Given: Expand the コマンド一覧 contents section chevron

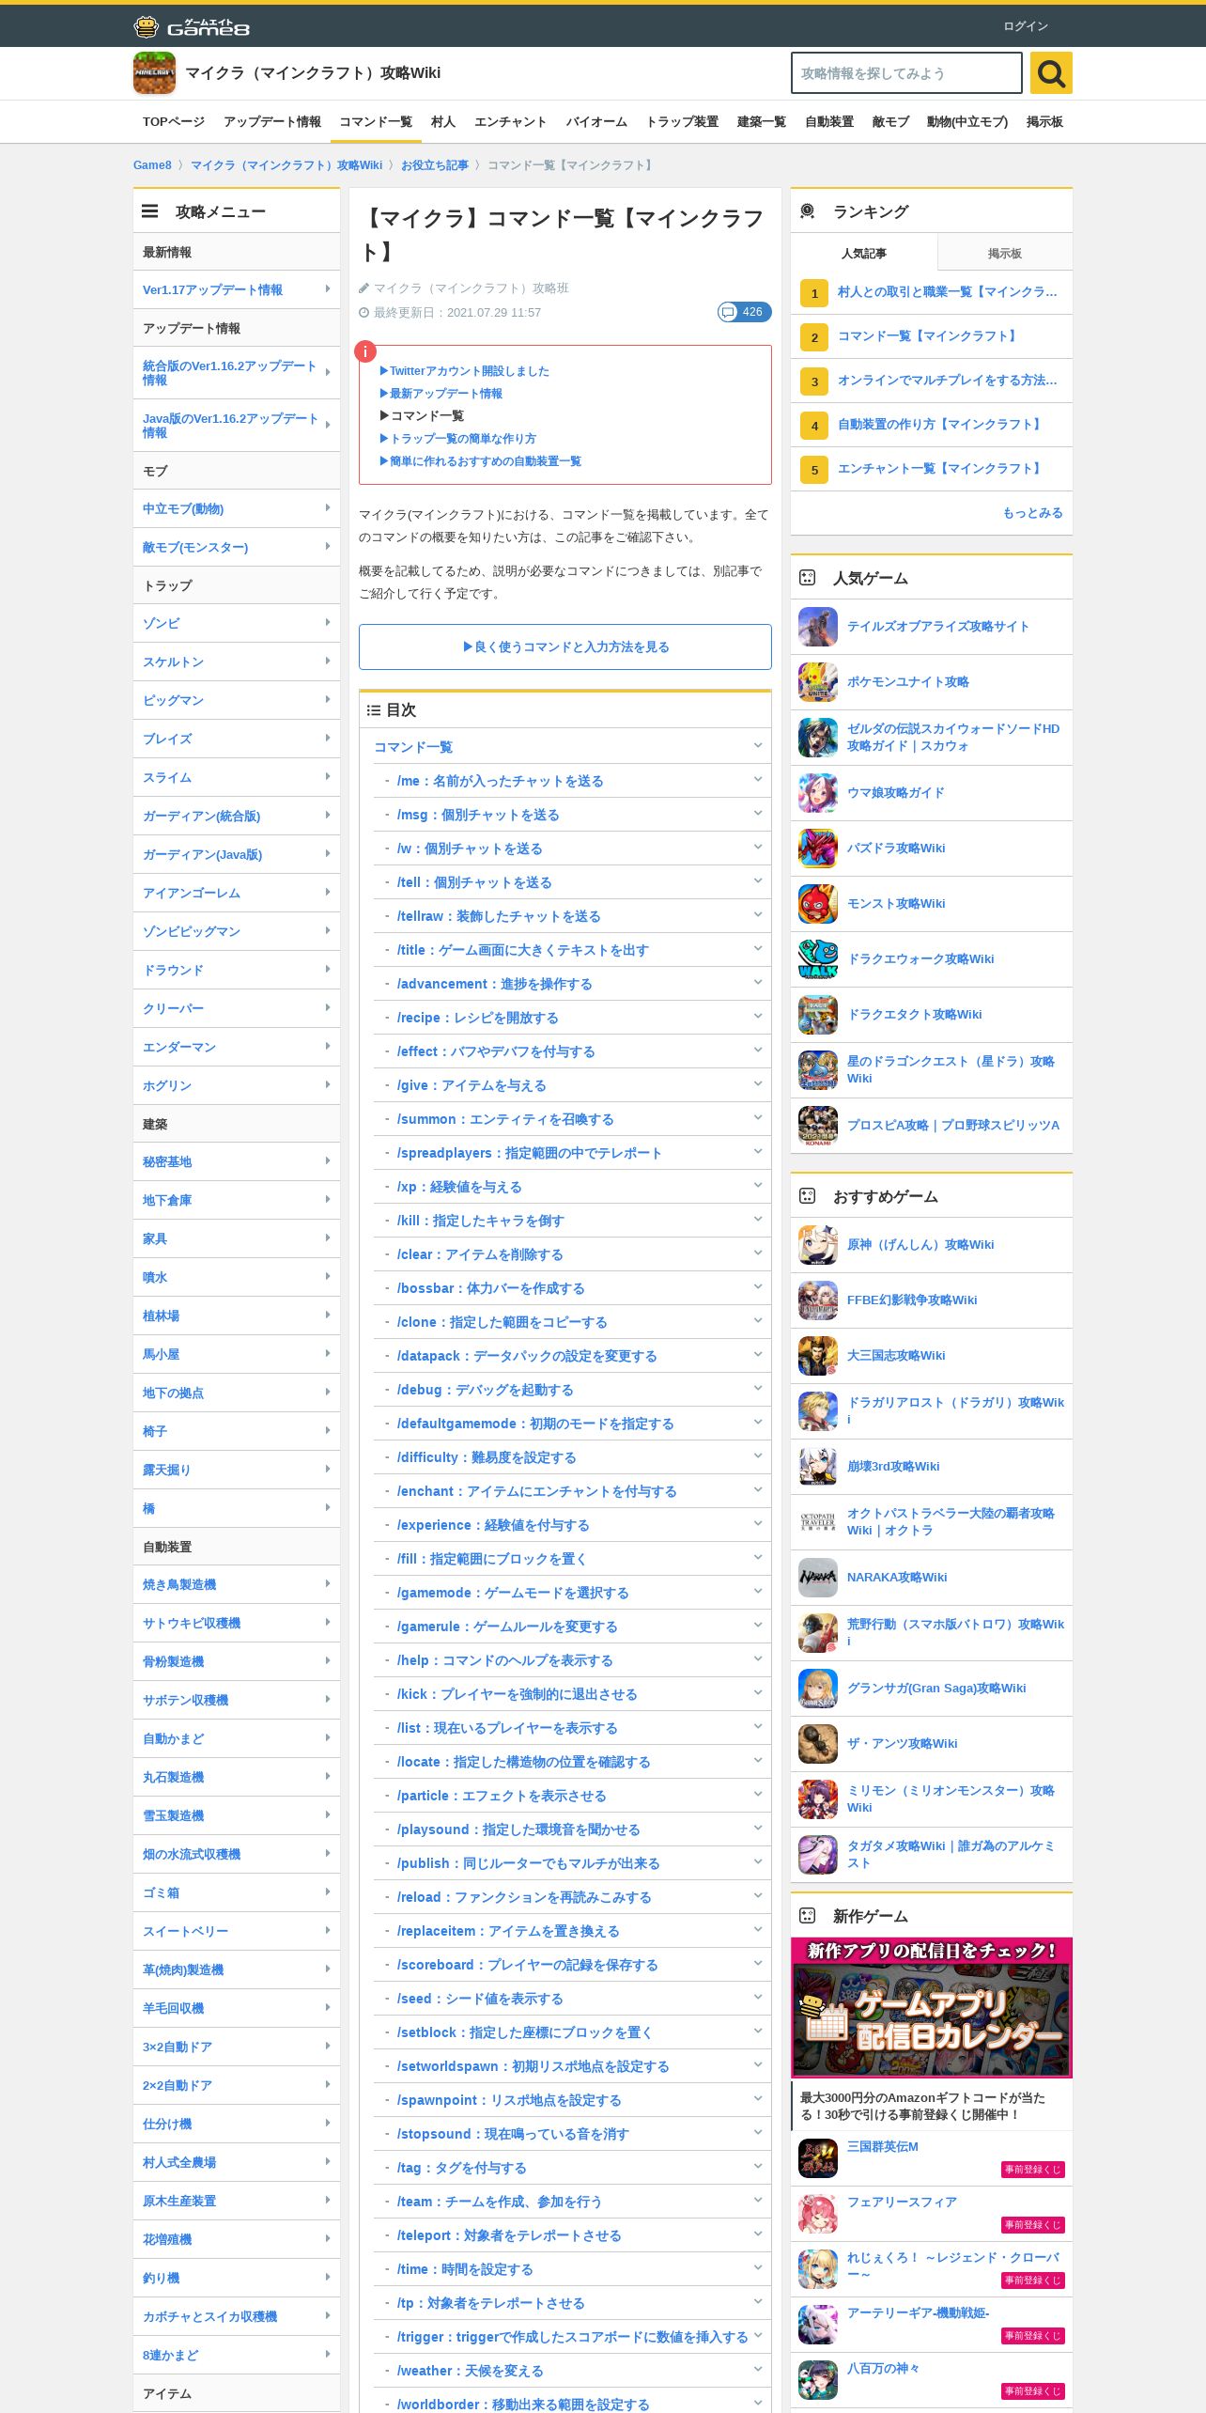Looking at the screenshot, I should tap(758, 746).
